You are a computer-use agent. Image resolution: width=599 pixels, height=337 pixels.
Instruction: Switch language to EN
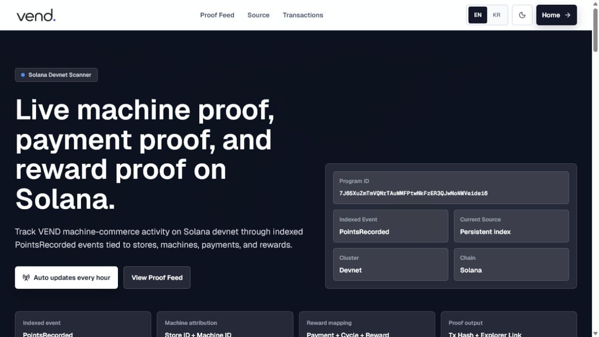(478, 15)
